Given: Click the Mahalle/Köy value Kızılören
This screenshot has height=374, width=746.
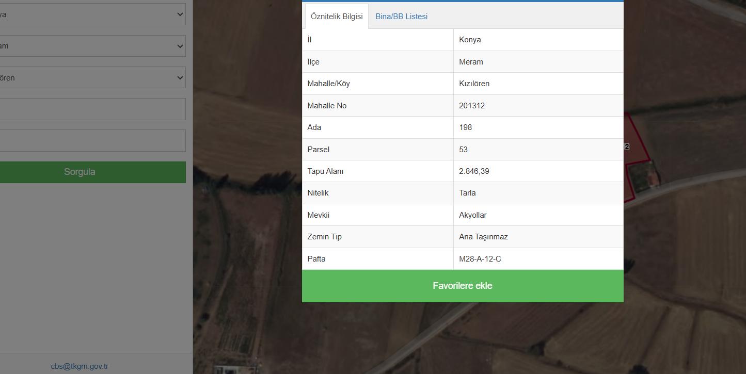Looking at the screenshot, I should pos(474,84).
